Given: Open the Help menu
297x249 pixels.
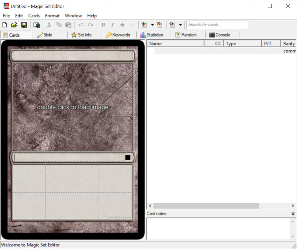Looking at the screenshot, I should [92, 16].
